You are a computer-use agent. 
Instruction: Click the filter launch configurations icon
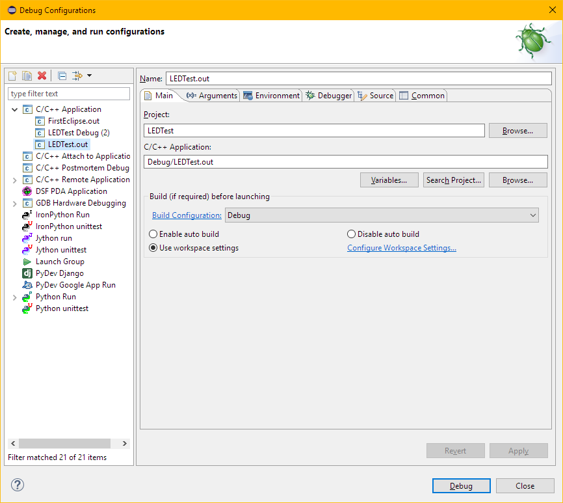(78, 75)
